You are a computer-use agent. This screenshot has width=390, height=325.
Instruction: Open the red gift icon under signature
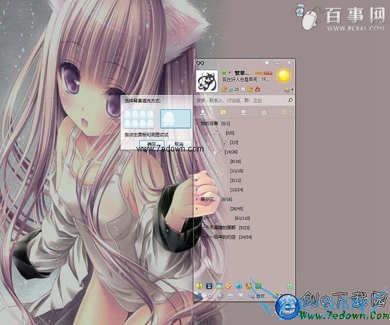tap(257, 89)
